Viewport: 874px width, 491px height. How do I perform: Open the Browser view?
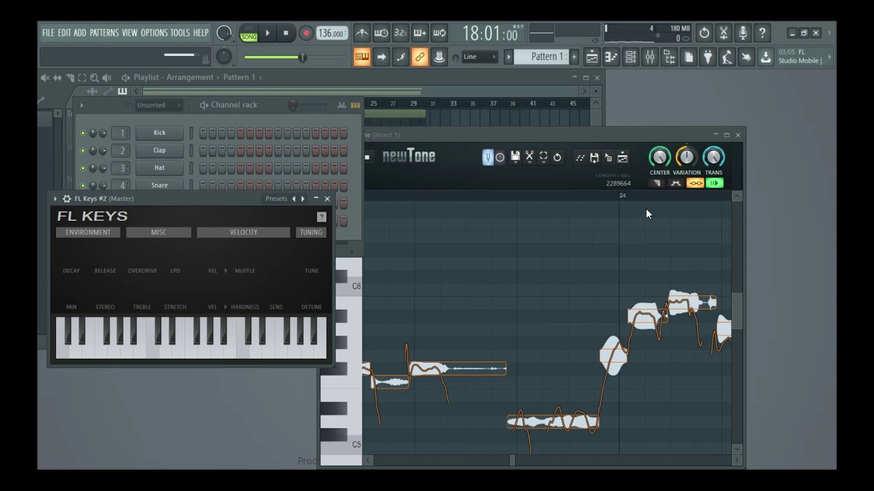669,57
